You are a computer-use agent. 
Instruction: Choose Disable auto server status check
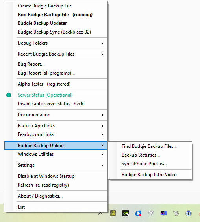pyautogui.click(x=56, y=104)
